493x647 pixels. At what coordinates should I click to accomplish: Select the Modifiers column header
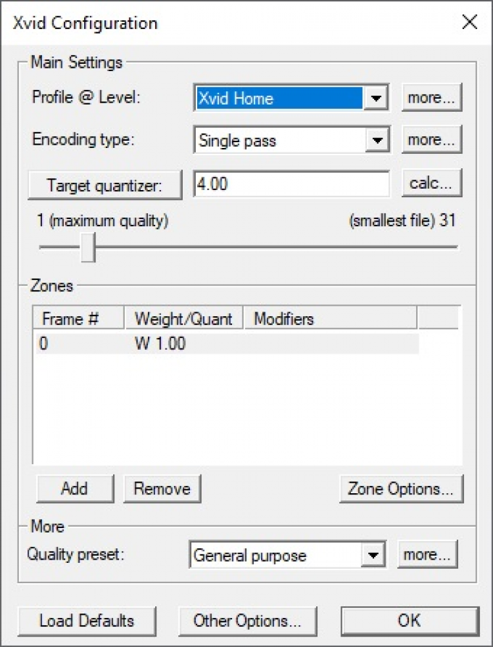[329, 319]
